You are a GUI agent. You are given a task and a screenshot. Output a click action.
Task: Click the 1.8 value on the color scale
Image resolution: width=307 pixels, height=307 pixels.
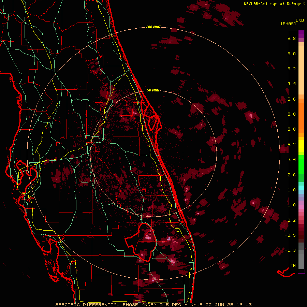(x=292, y=190)
